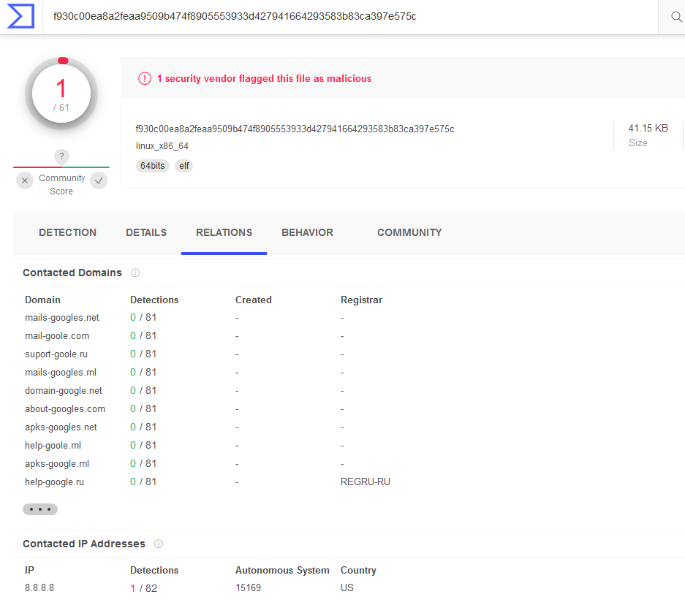
Task: Click the 41.15 KB size value
Action: 648,129
